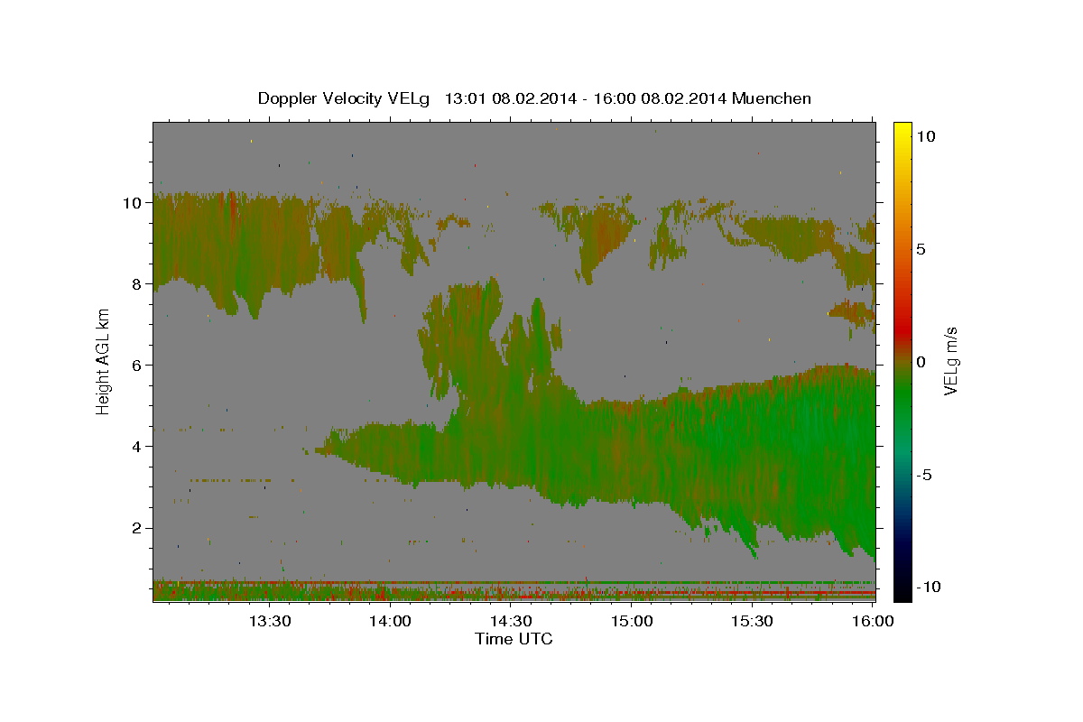
Task: Click the yellow top of the colorbar
Action: pyautogui.click(x=902, y=129)
